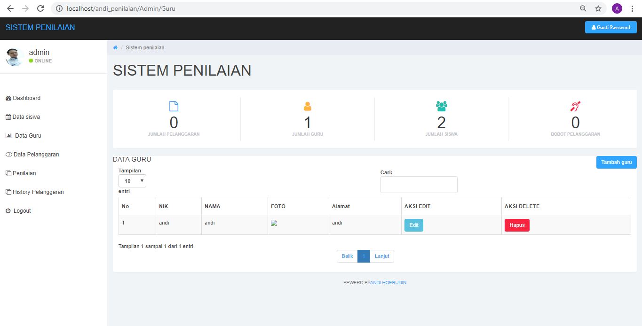The image size is (642, 326).
Task: Bookmark this page using the star icon
Action: click(598, 8)
